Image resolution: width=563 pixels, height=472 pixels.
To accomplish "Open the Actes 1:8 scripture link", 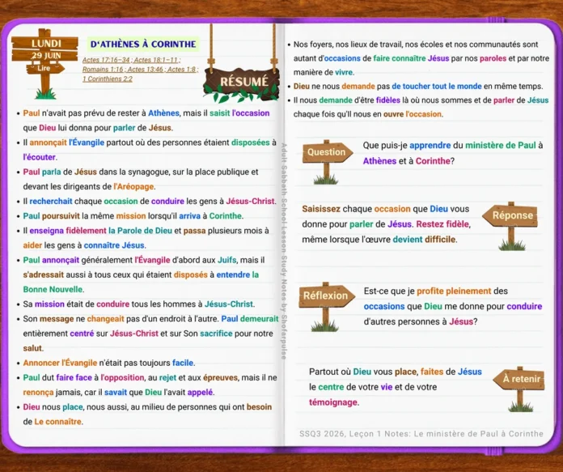I will click(x=181, y=70).
